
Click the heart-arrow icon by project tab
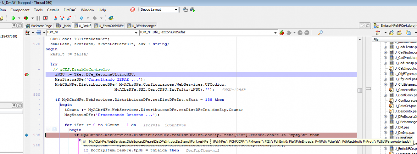point(362,26)
